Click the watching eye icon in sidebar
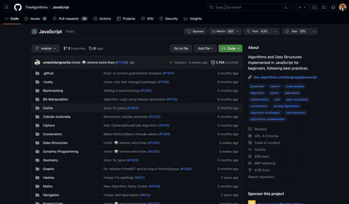Screen dimensions: 349x204 (x=250, y=163)
